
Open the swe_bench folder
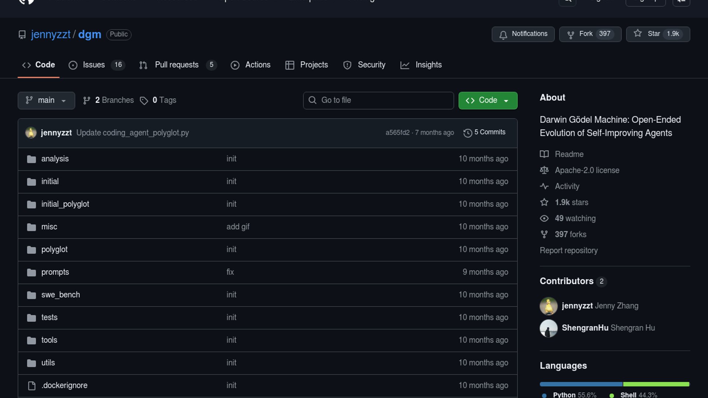[60, 295]
